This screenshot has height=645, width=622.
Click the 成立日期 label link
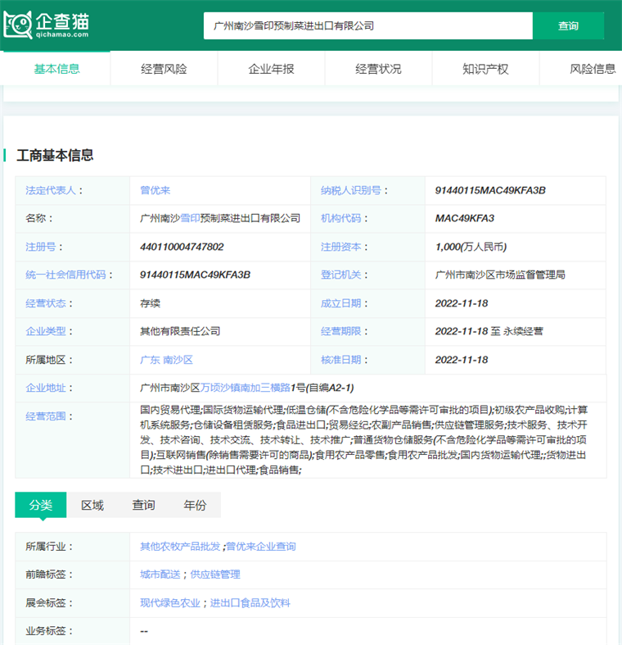tap(340, 303)
